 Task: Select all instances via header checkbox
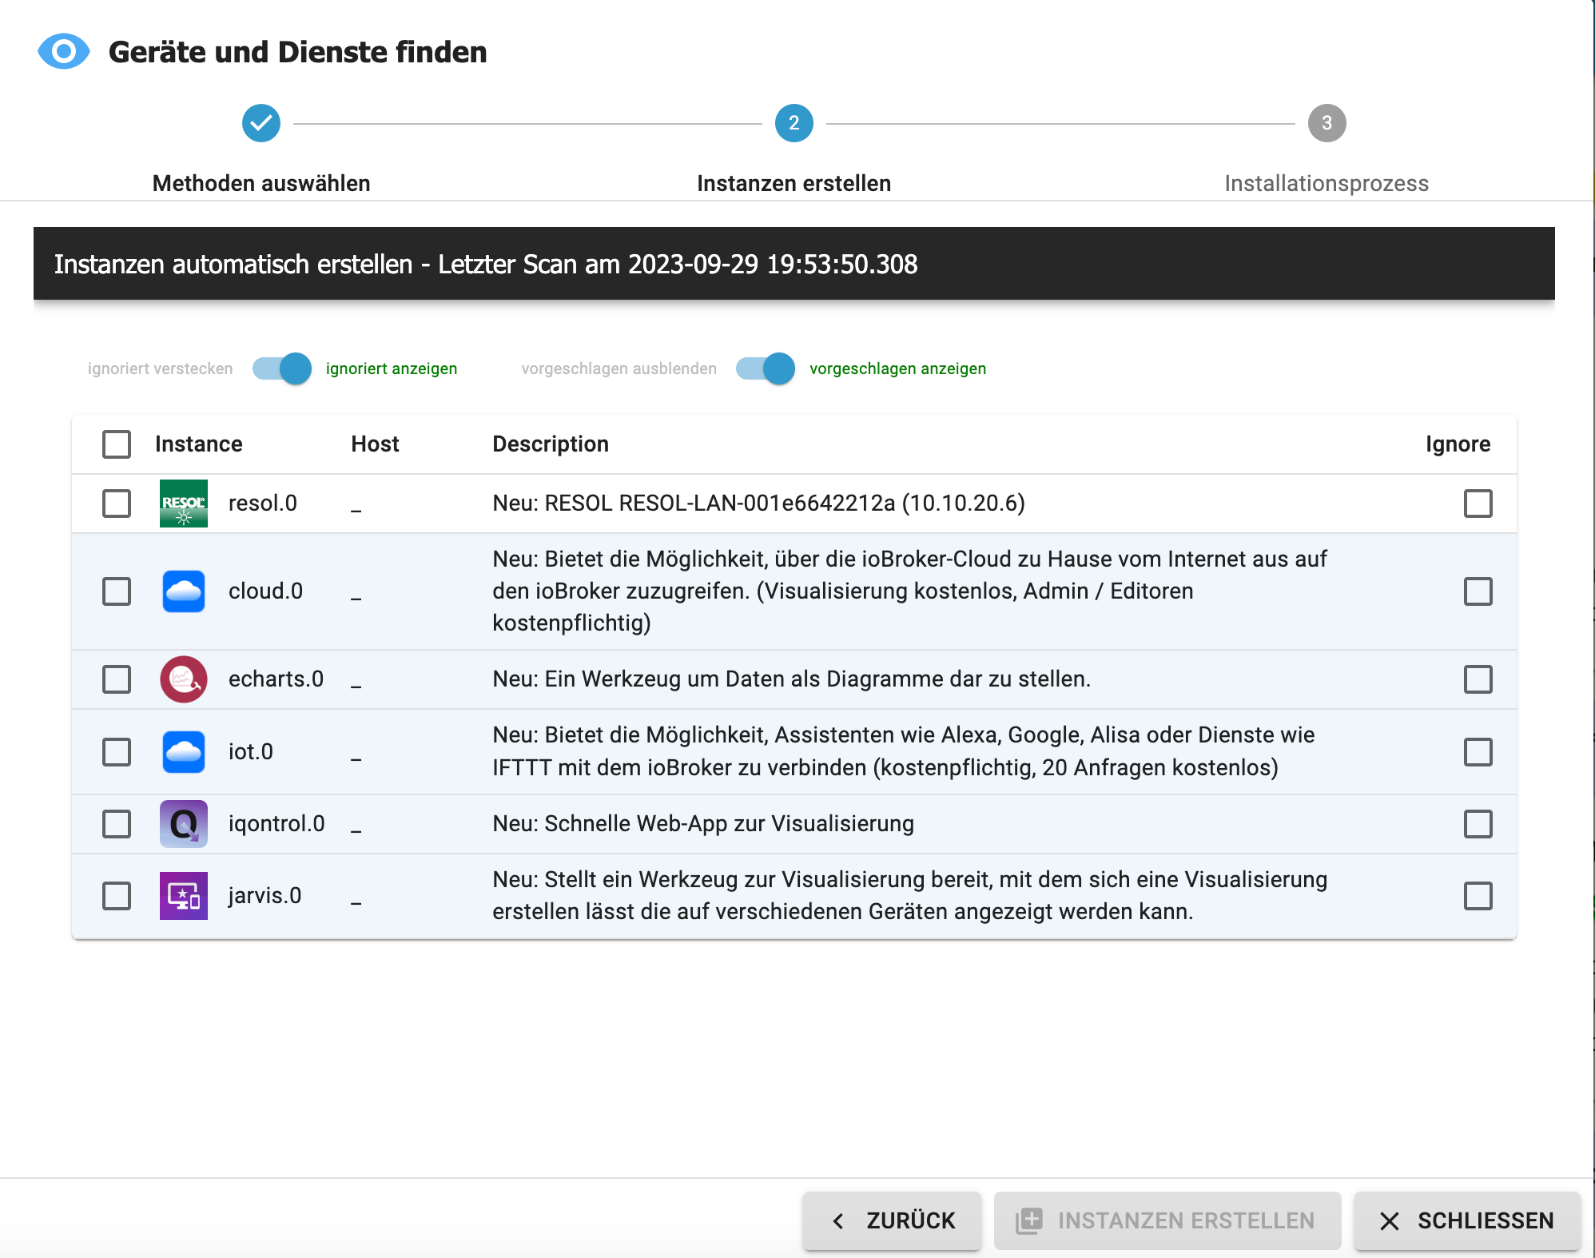click(x=117, y=444)
